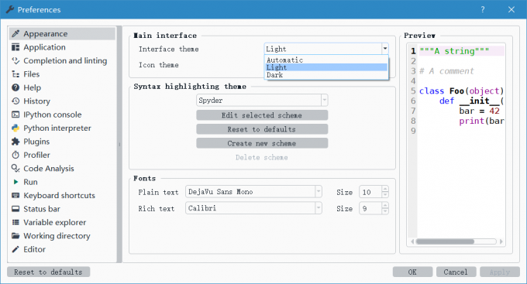Increase rich text font size
The width and height of the screenshot is (527, 284).
click(x=385, y=205)
